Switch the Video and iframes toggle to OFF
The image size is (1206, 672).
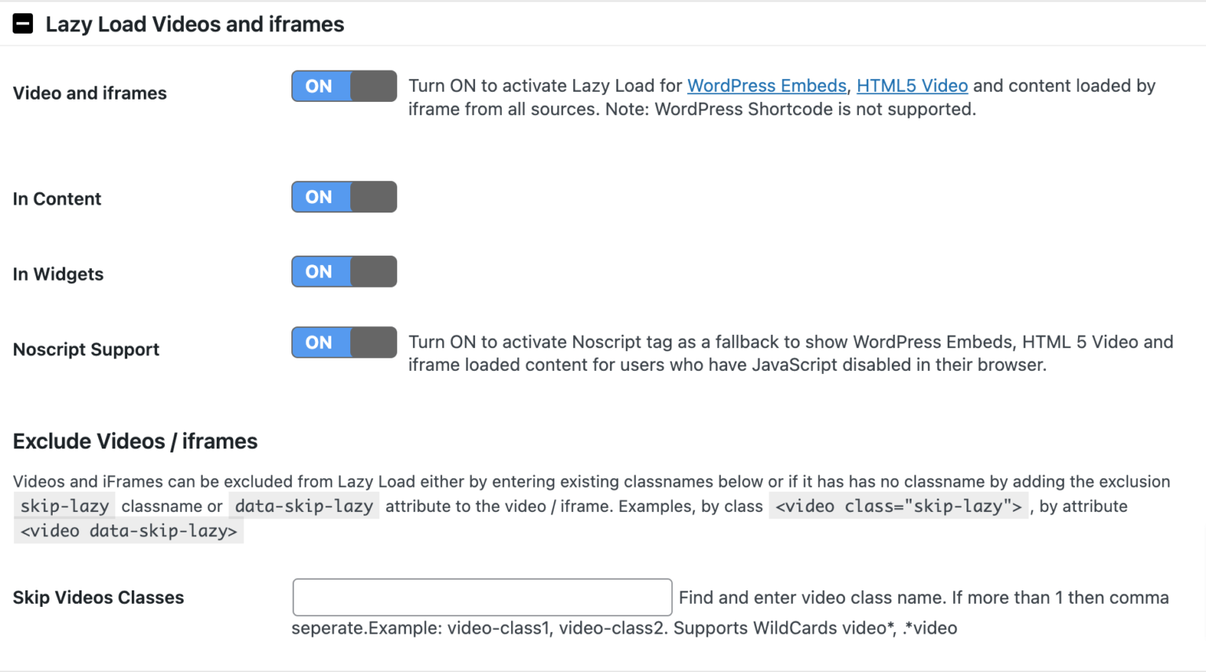pos(343,86)
